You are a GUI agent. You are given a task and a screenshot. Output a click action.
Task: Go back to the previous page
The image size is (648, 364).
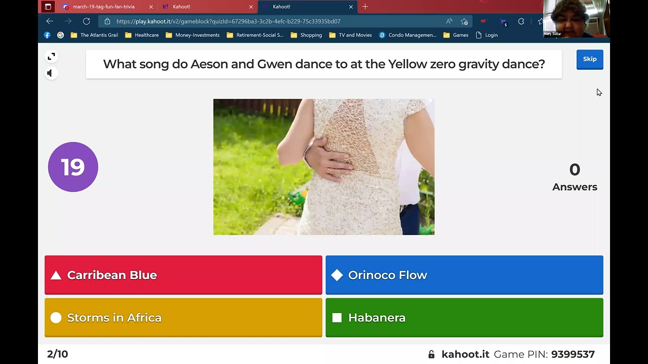(x=50, y=21)
